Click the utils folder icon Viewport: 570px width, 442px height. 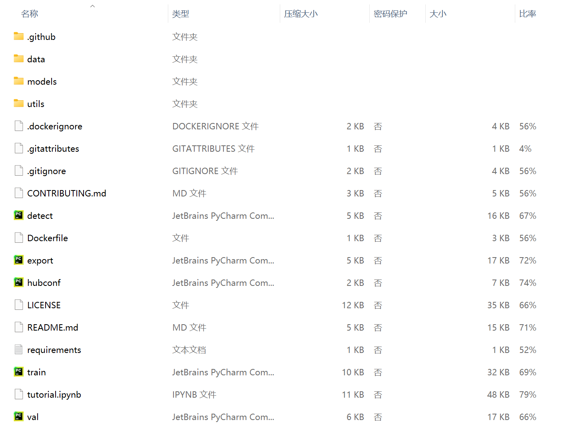18,103
